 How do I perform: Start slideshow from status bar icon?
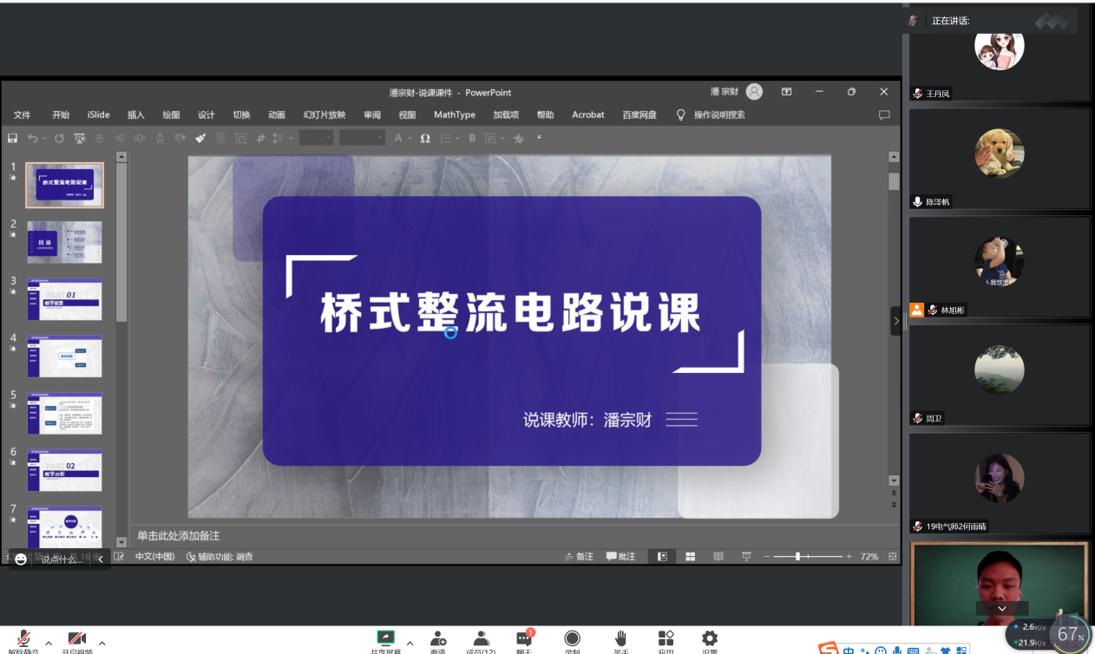click(746, 557)
